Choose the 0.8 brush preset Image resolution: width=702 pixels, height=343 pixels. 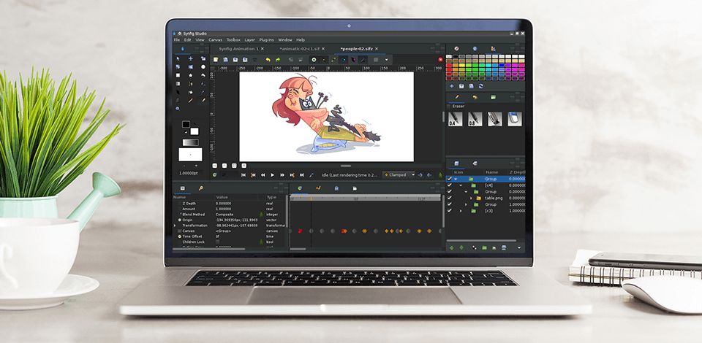475,119
